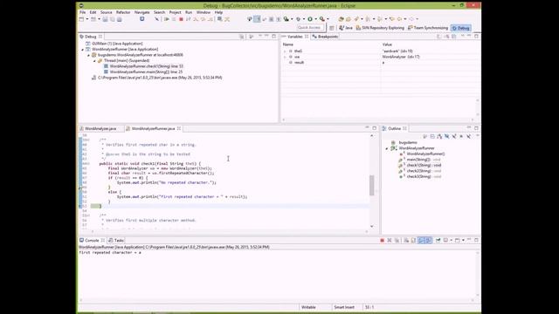Step Over the current line
559x314 pixels.
point(203,19)
